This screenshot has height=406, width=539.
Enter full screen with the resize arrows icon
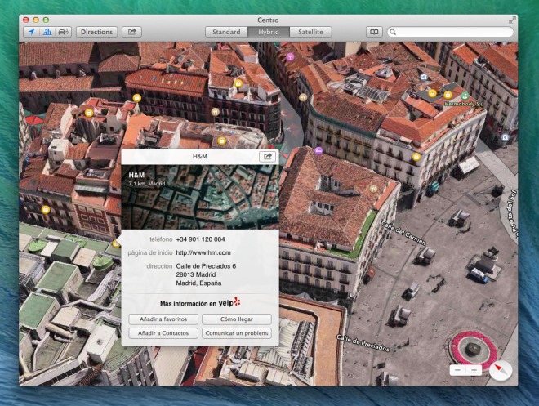pyautogui.click(x=512, y=20)
